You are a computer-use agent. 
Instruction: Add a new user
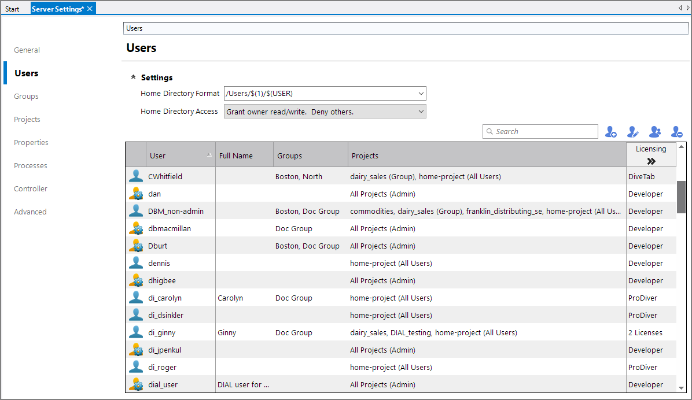point(611,131)
